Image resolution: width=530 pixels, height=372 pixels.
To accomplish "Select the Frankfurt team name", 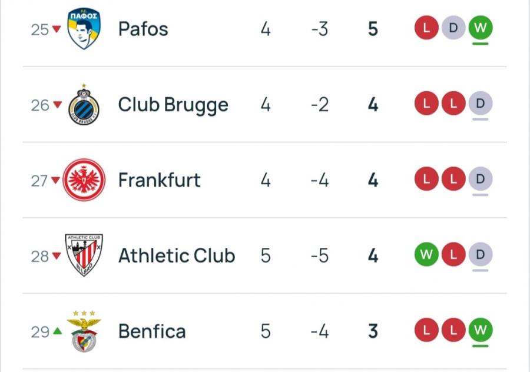I will click(x=159, y=180).
